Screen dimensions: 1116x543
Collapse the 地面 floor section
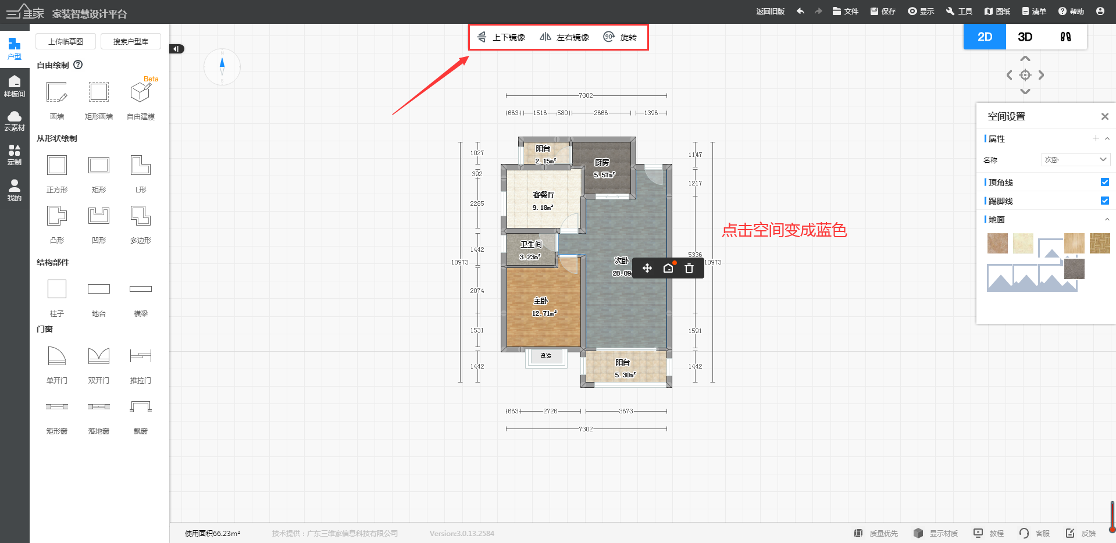(x=1107, y=219)
